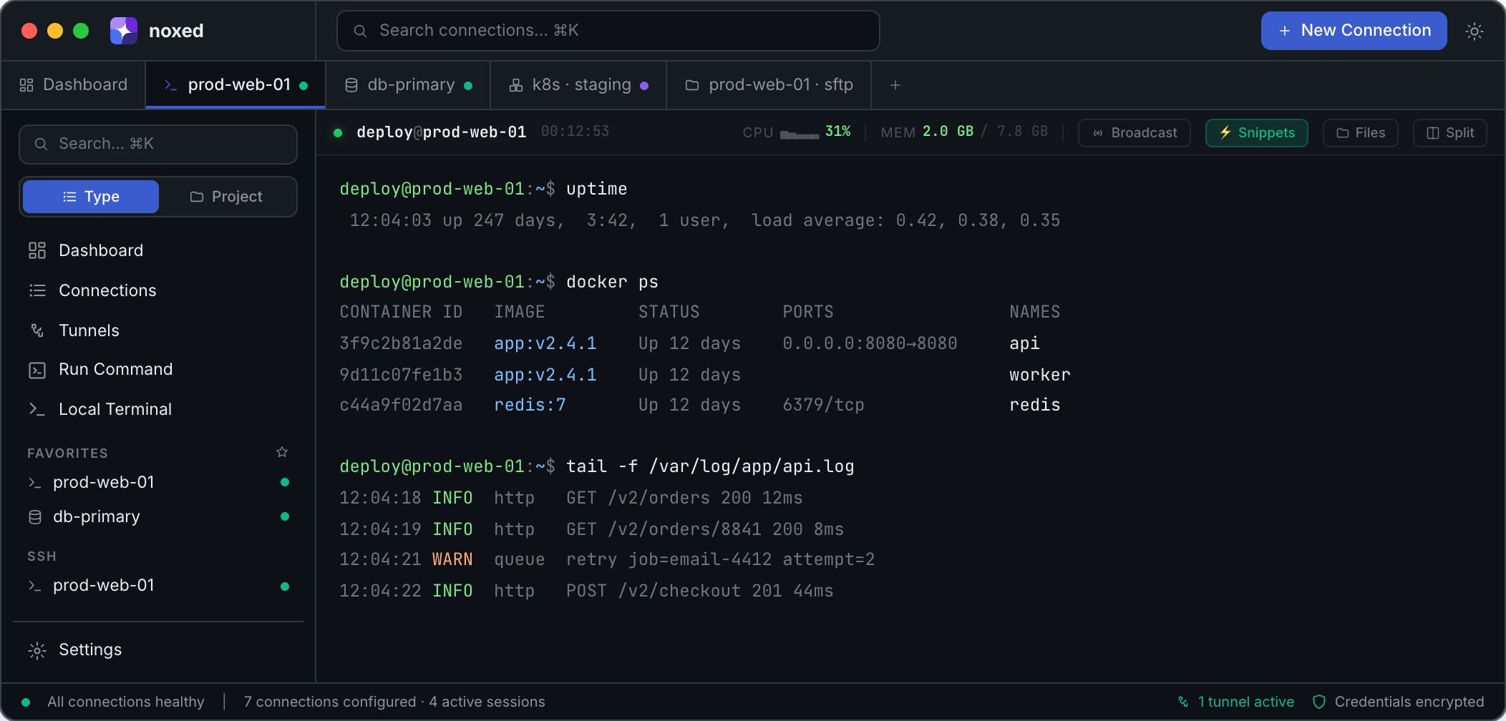Select the Type grouping toggle
Screen dimensions: 1506x721
click(x=91, y=197)
